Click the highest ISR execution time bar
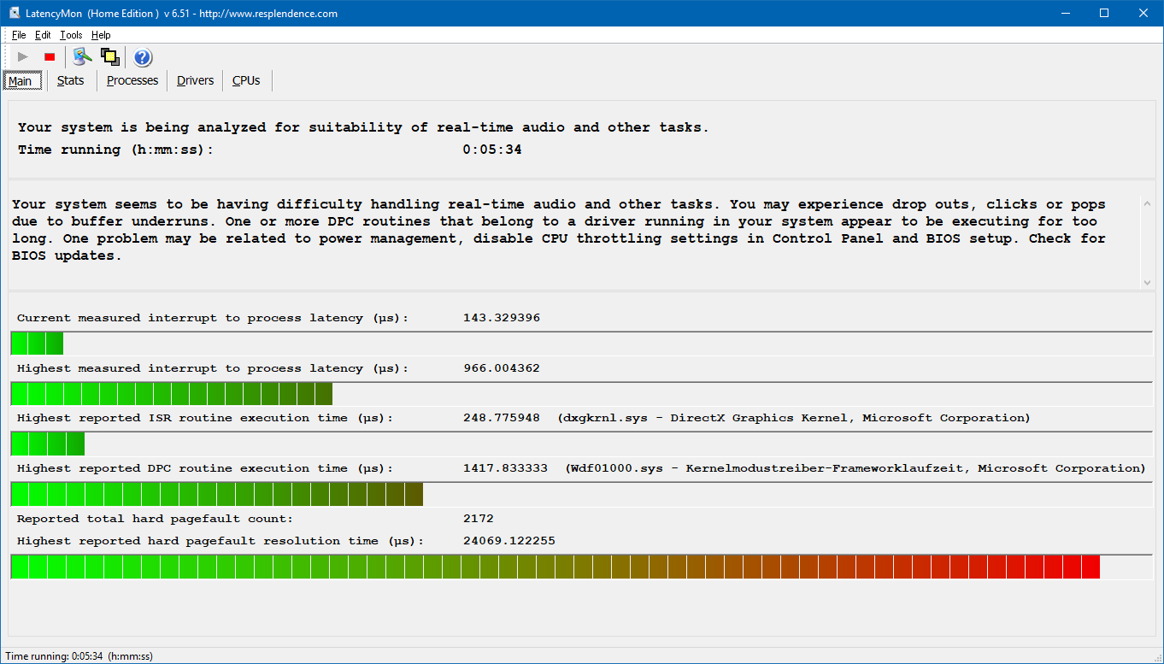Viewport: 1164px width, 664px height. coord(581,444)
